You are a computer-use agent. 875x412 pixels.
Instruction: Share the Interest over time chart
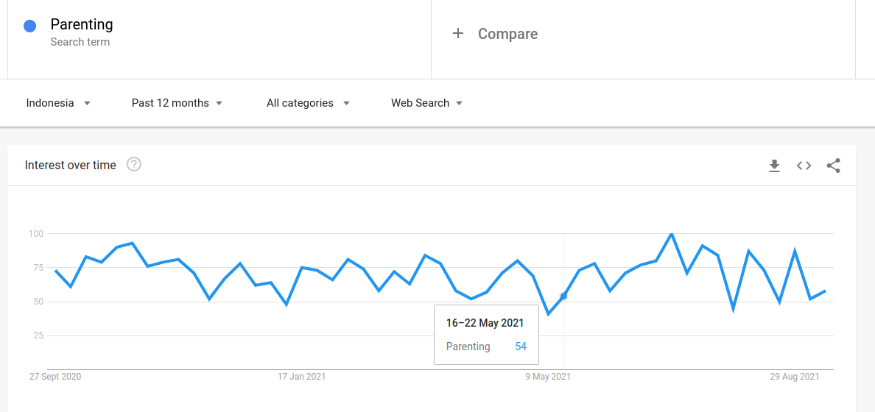[833, 166]
